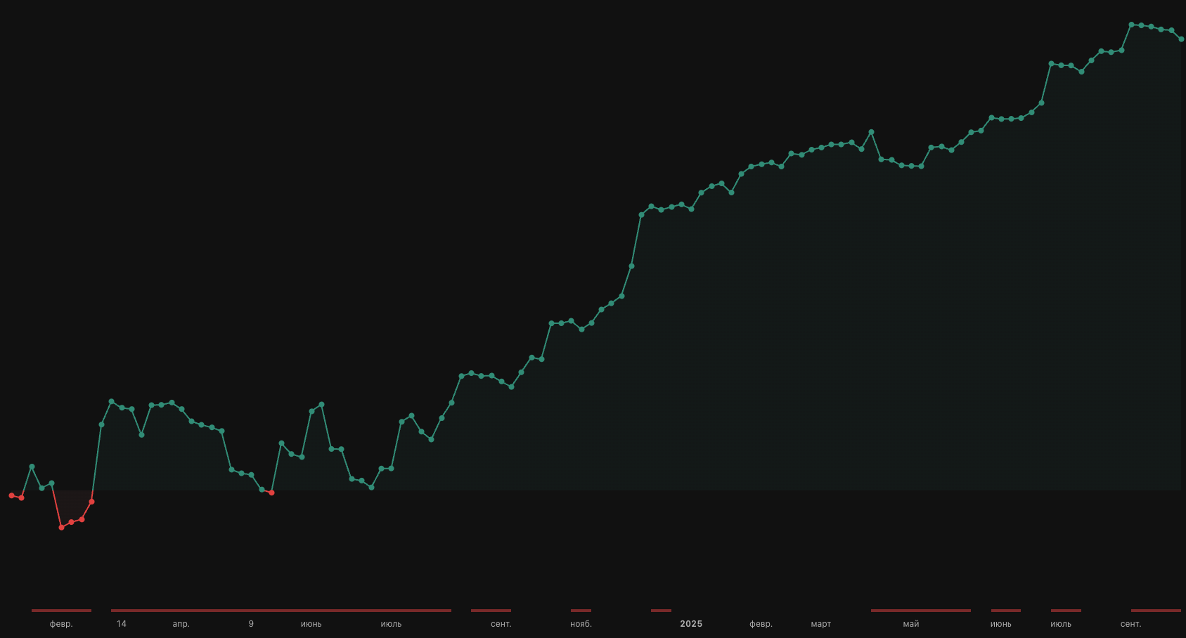1186x638 pixels.
Task: Click the red bar above the last 'сент.'
Action: click(1156, 611)
